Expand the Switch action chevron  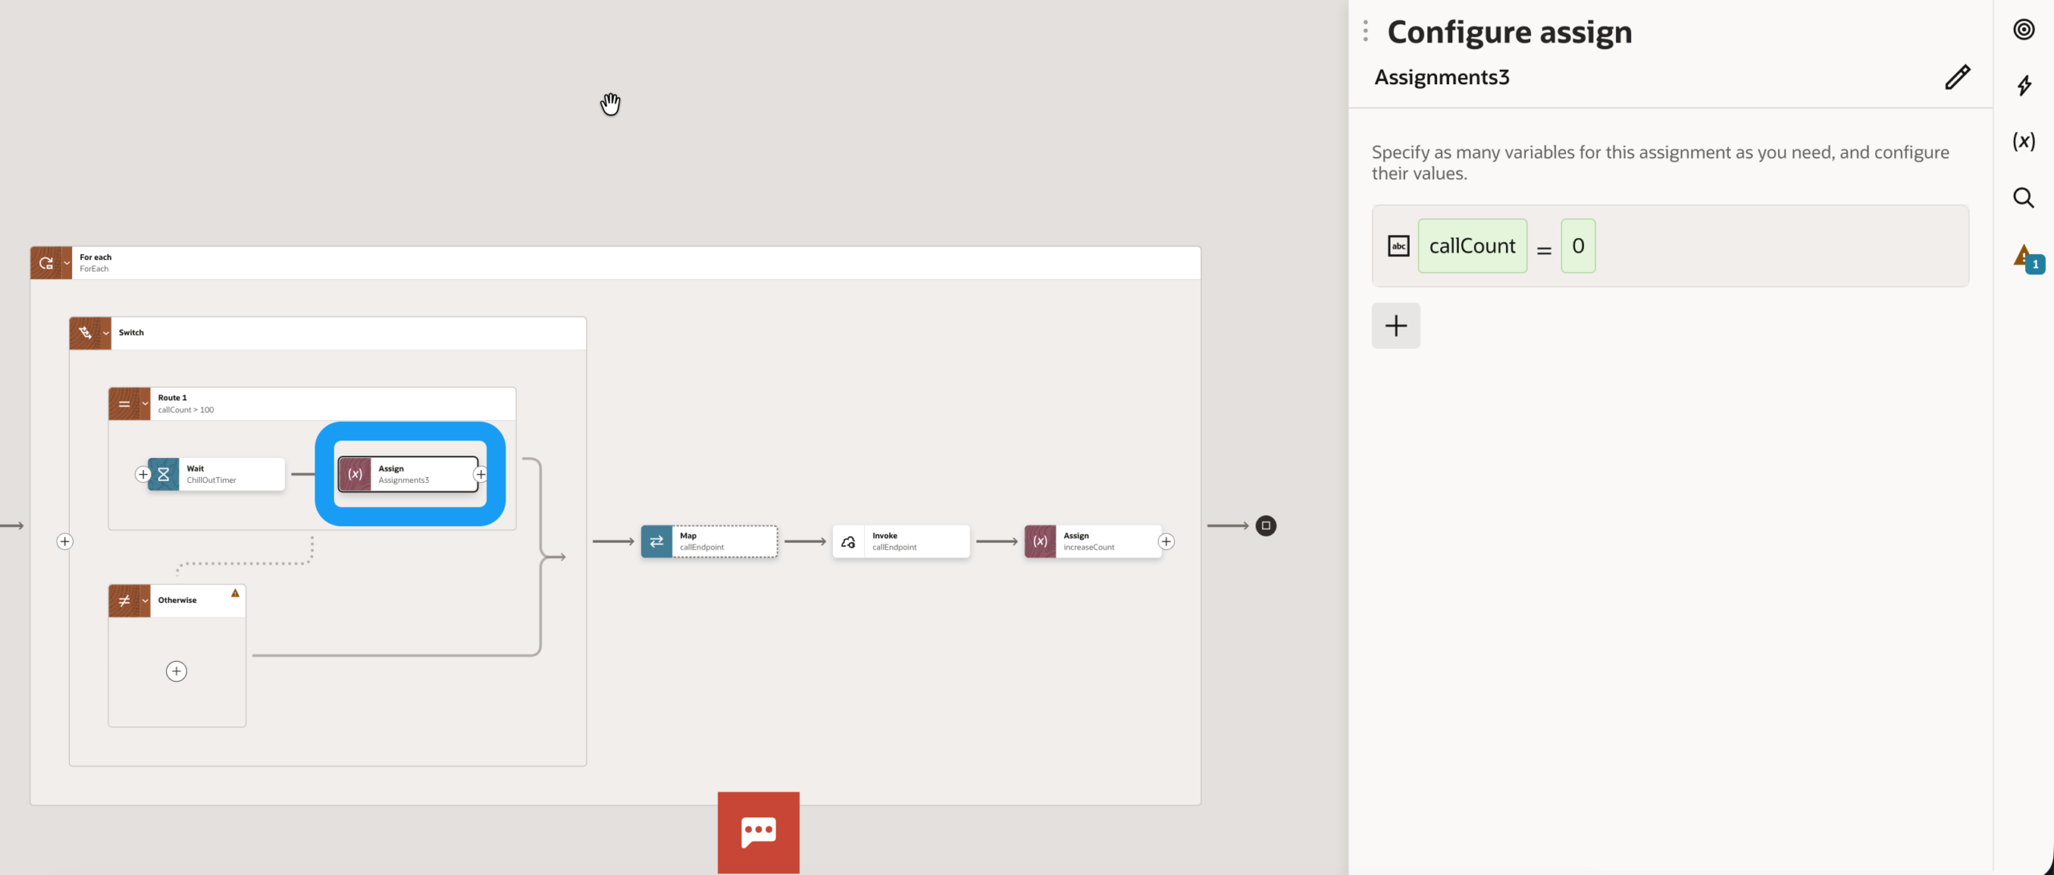click(x=106, y=333)
